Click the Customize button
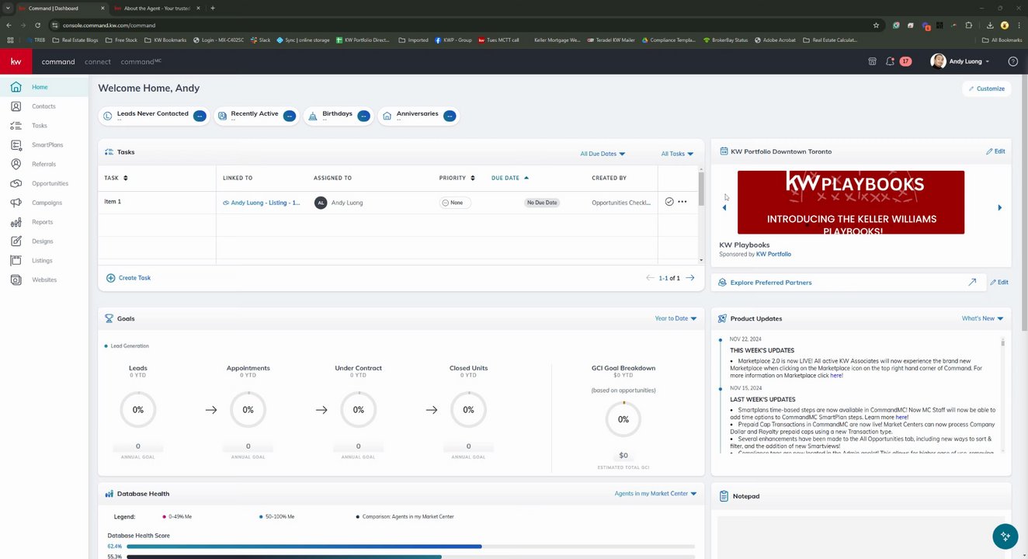 pyautogui.click(x=987, y=89)
